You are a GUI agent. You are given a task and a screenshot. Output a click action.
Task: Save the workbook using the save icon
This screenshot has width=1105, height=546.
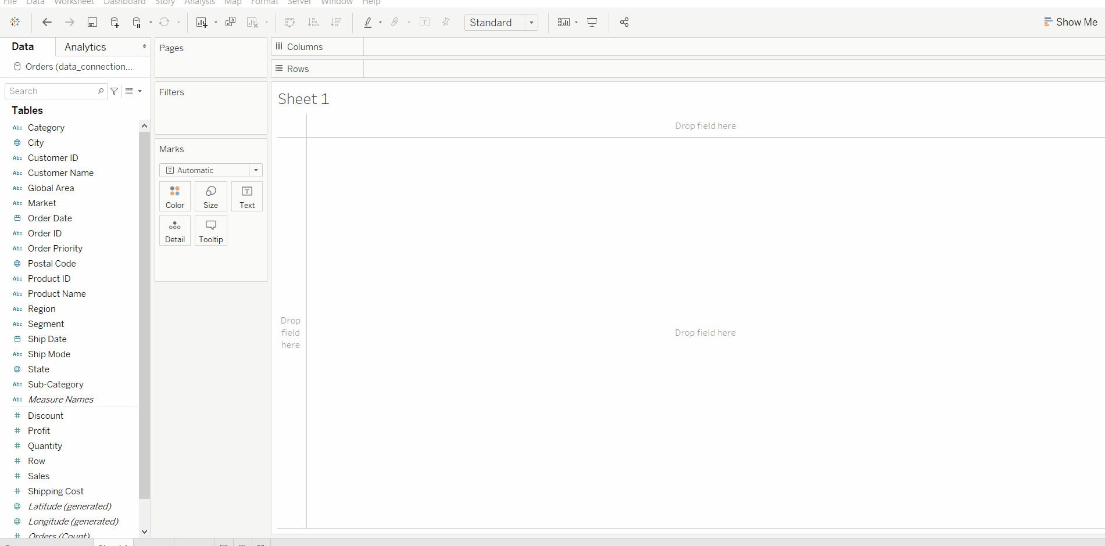point(92,22)
